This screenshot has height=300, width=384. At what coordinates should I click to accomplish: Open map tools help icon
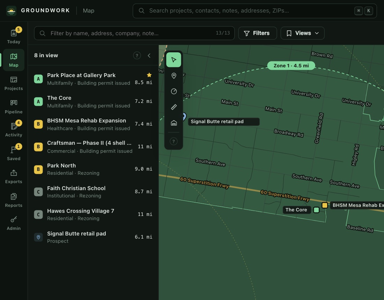(x=173, y=141)
